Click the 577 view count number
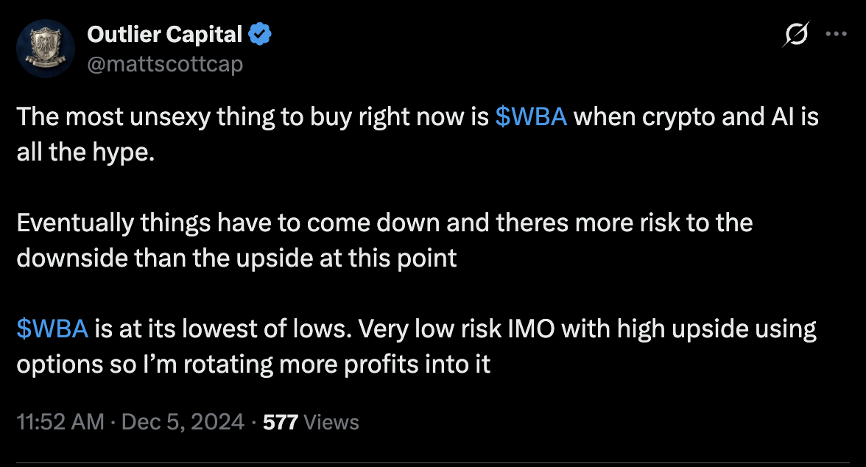The width and height of the screenshot is (866, 467). [280, 422]
